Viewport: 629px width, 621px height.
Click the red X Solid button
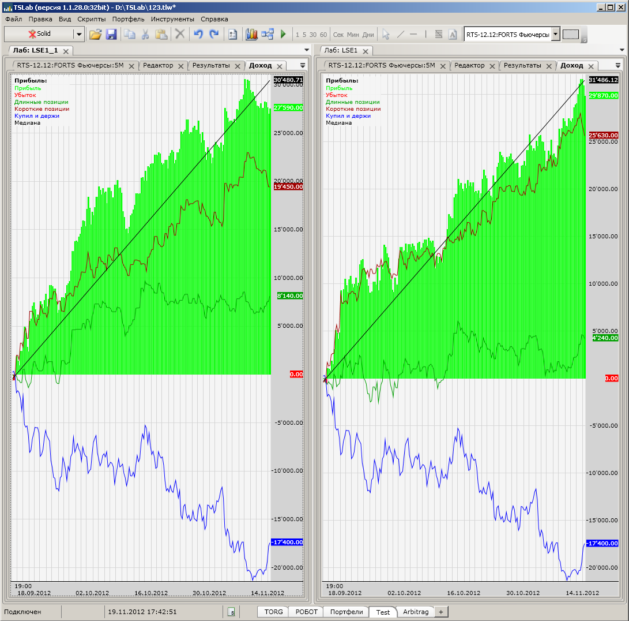click(x=39, y=33)
